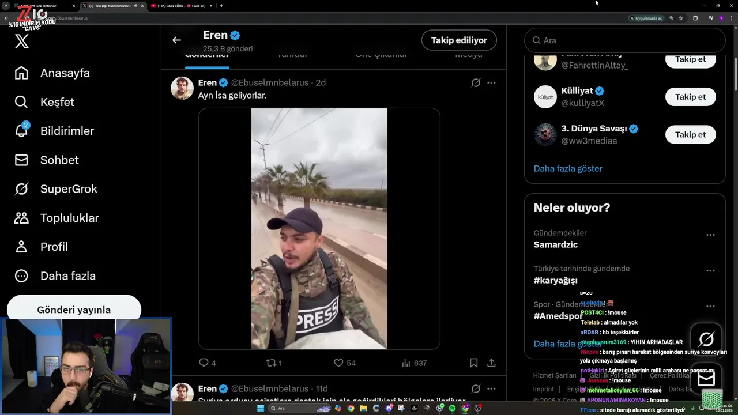Open Bildirimler notifications

pyautogui.click(x=54, y=131)
